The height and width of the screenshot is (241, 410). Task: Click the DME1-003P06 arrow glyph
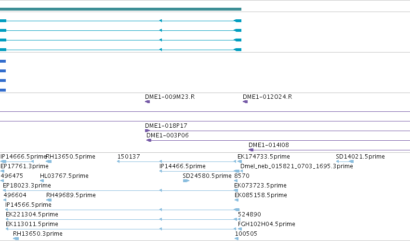[x=149, y=141]
